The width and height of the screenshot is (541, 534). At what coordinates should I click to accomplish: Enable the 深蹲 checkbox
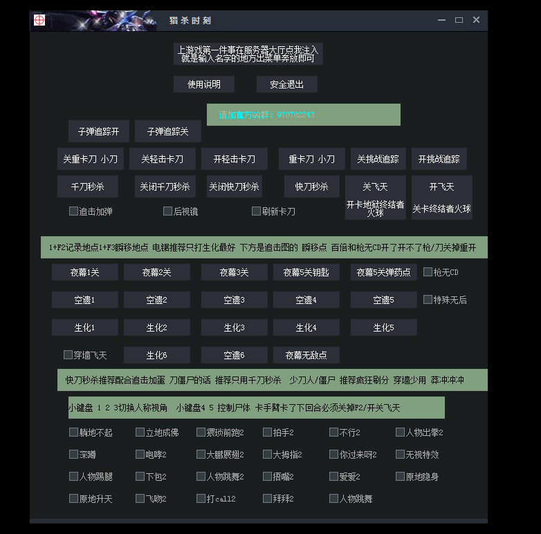[73, 454]
